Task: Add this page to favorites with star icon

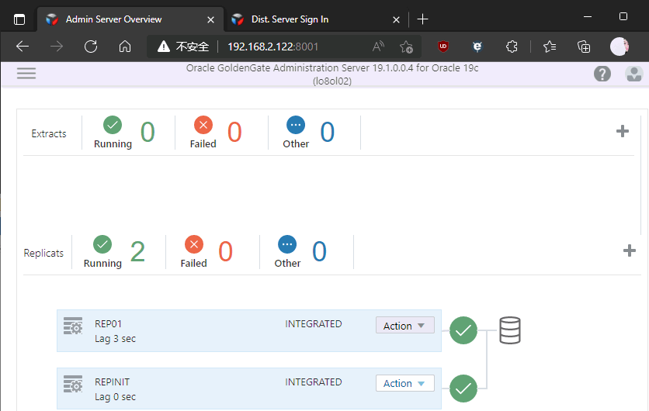Action: coord(406,47)
